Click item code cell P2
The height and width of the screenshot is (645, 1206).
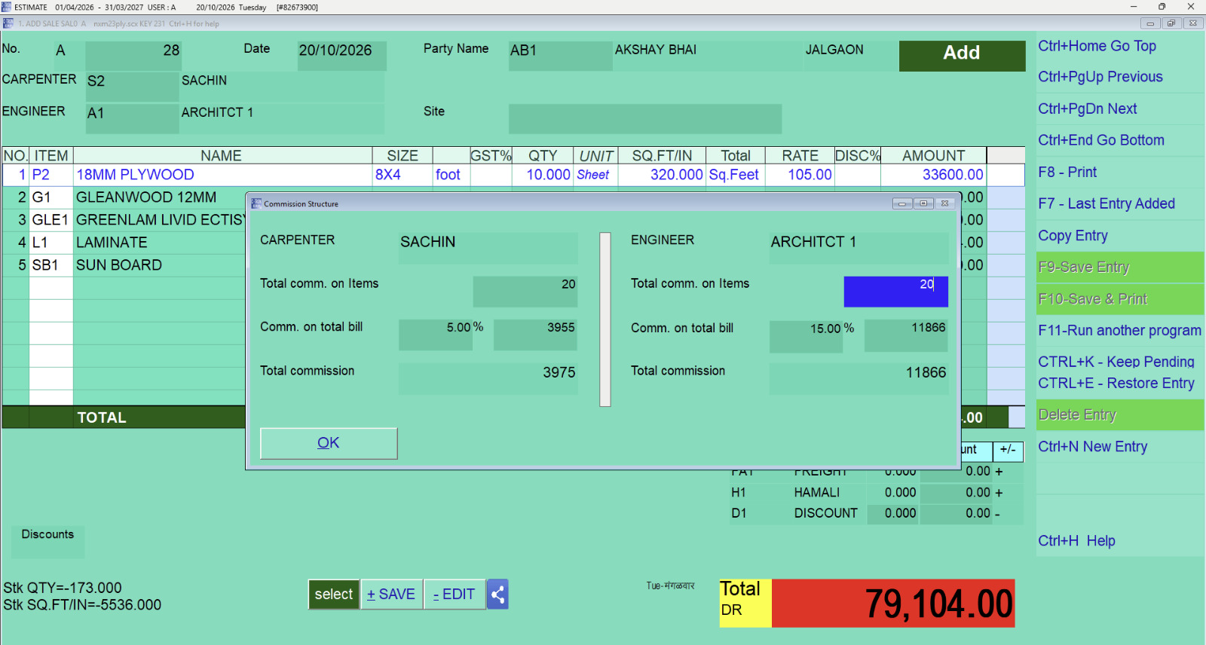click(51, 175)
